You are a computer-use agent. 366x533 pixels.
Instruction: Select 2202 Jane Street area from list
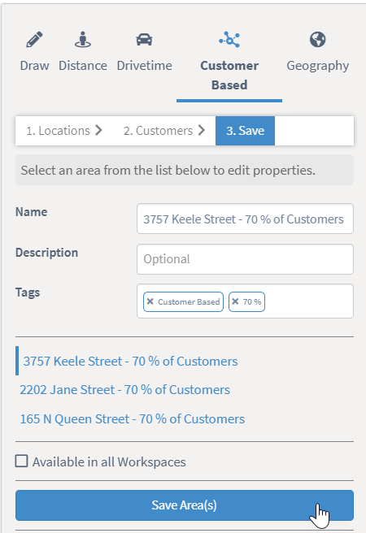pyautogui.click(x=124, y=389)
